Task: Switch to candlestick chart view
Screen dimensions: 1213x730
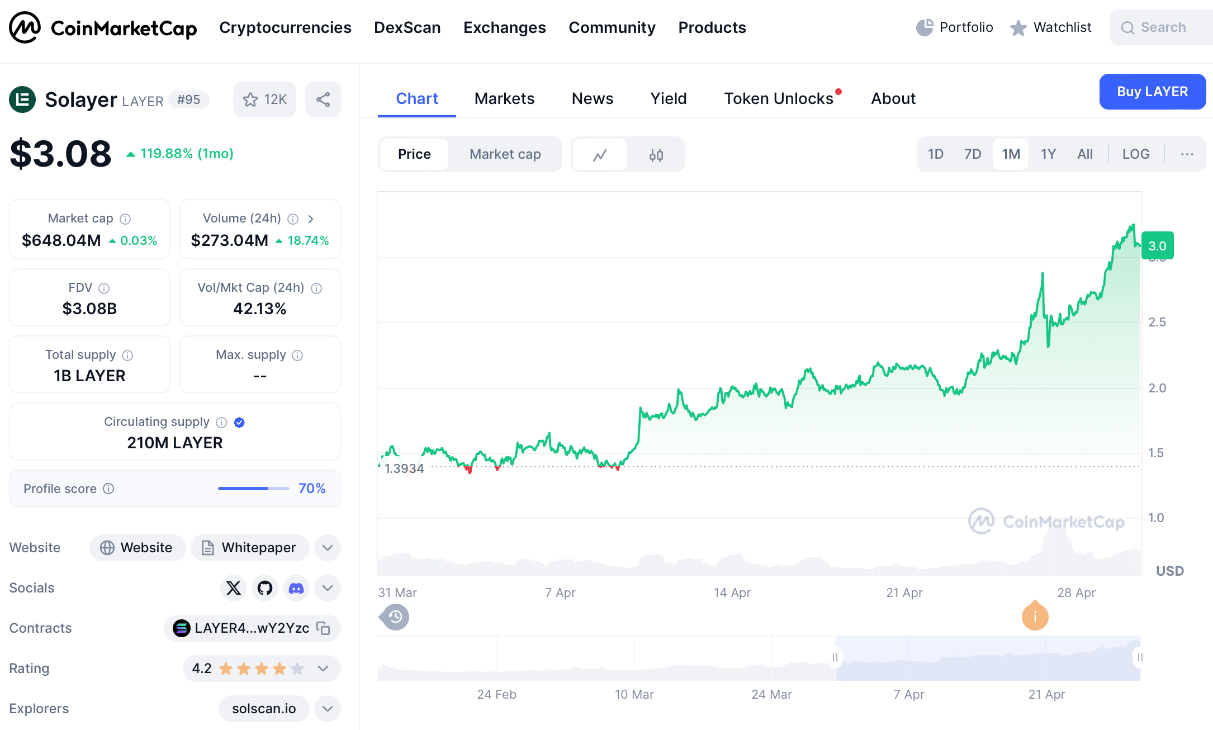Action: pos(656,155)
